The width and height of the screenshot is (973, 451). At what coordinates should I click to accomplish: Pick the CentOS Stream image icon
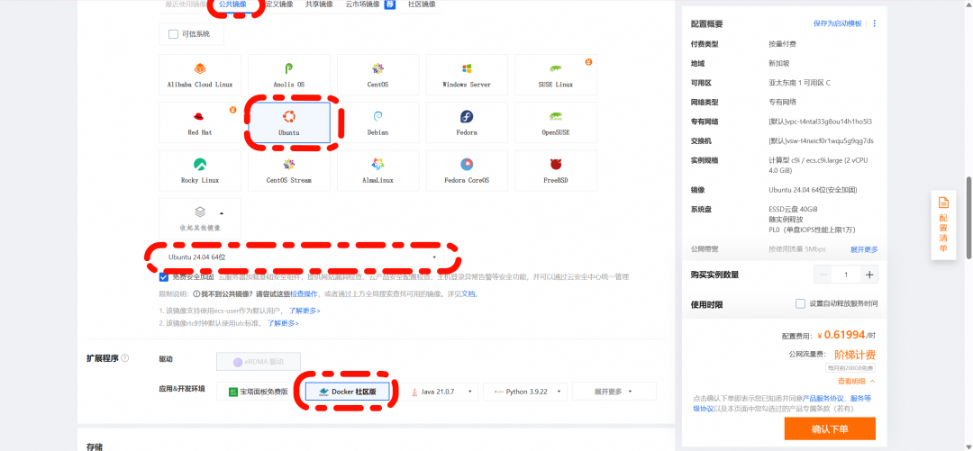tap(288, 165)
